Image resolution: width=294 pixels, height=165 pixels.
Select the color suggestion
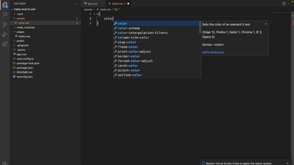coord(156,23)
